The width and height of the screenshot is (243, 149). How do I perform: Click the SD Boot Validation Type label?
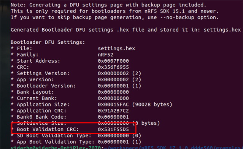54,136
